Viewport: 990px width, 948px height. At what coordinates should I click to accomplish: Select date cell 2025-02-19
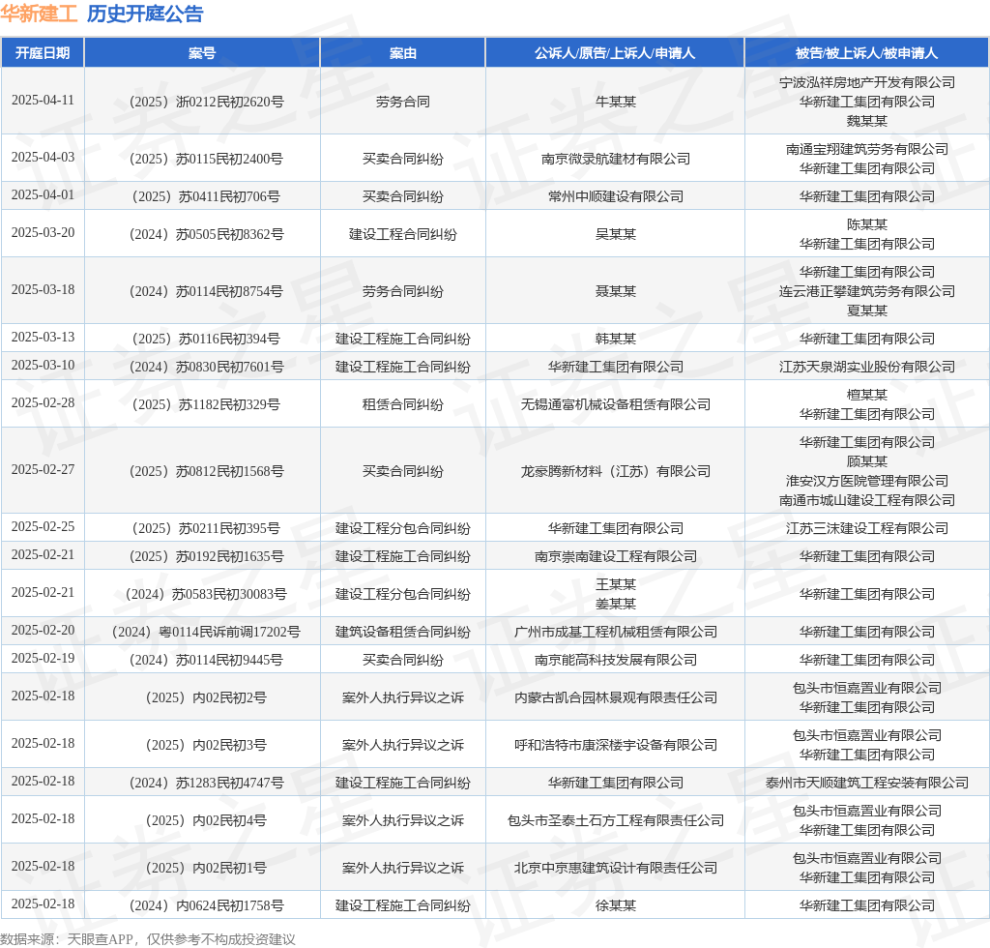tap(43, 659)
